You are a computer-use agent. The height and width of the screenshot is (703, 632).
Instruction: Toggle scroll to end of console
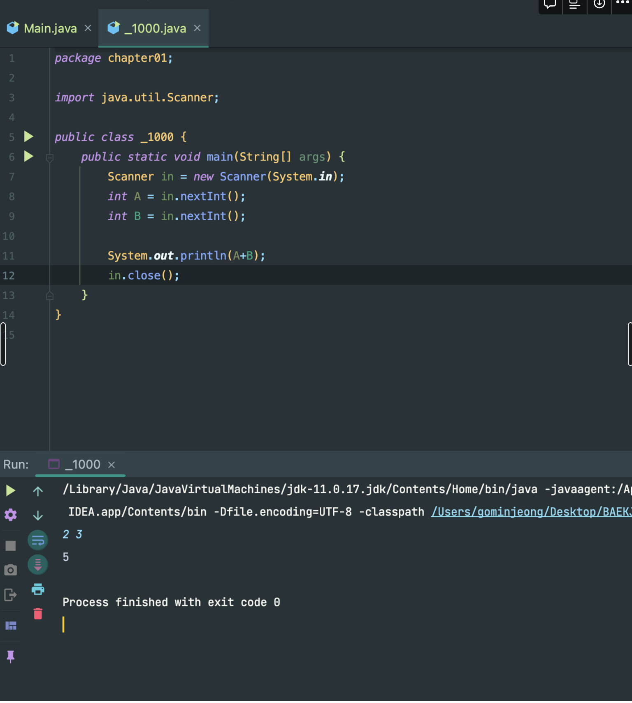tap(38, 564)
